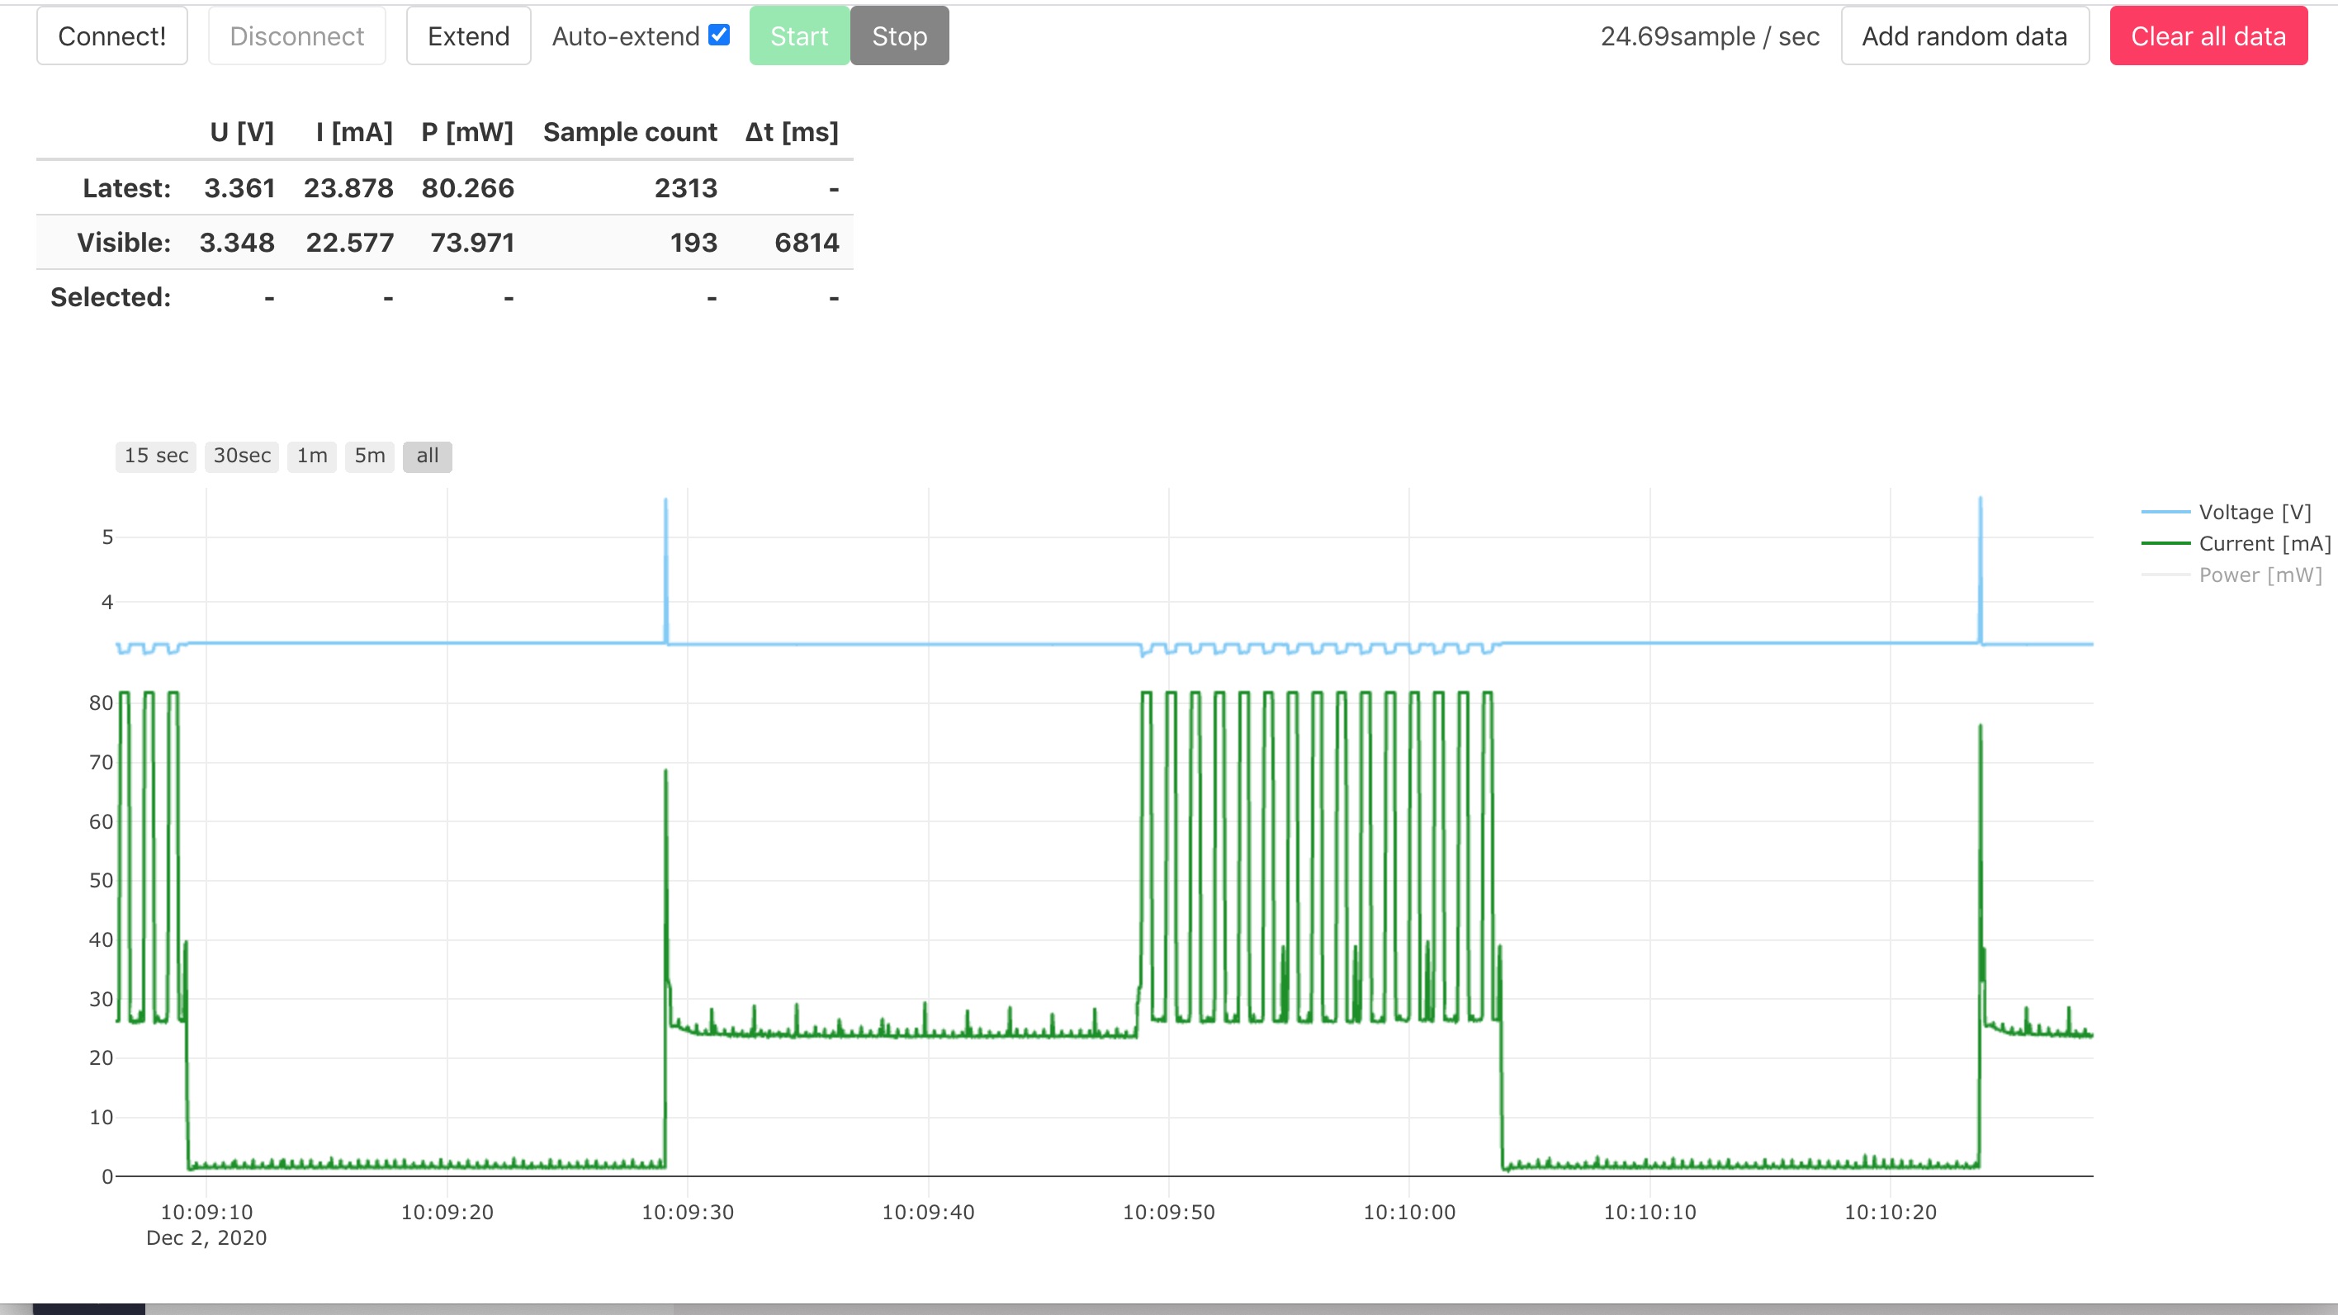Click Visible sample count 193
Screen dimensions: 2338x1315
click(x=693, y=243)
